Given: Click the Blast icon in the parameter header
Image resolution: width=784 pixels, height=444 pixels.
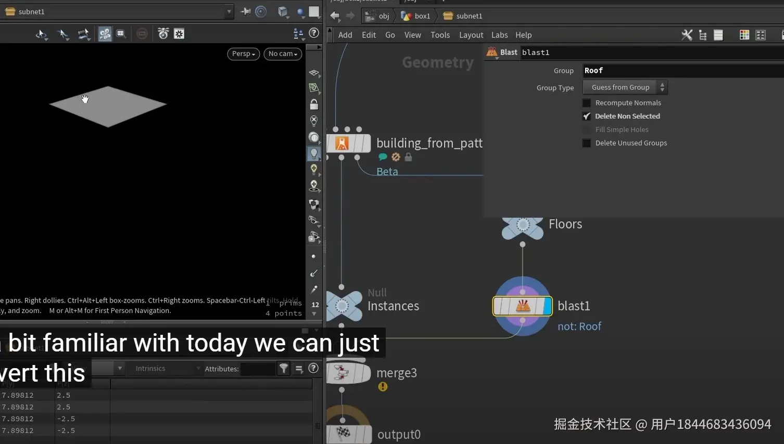Looking at the screenshot, I should (491, 52).
